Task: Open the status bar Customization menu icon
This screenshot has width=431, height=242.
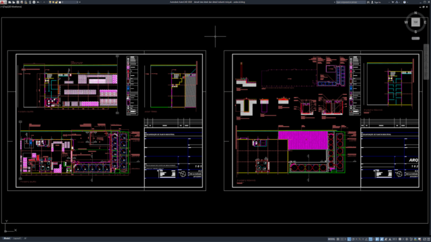Action: (428, 239)
